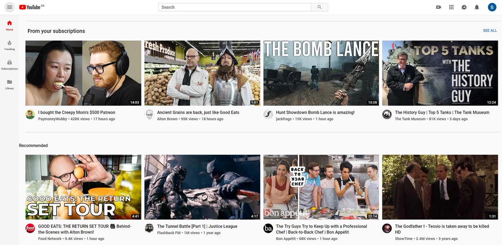The height and width of the screenshot is (245, 502).
Task: Go to Home in sidebar
Action: (x=9, y=26)
